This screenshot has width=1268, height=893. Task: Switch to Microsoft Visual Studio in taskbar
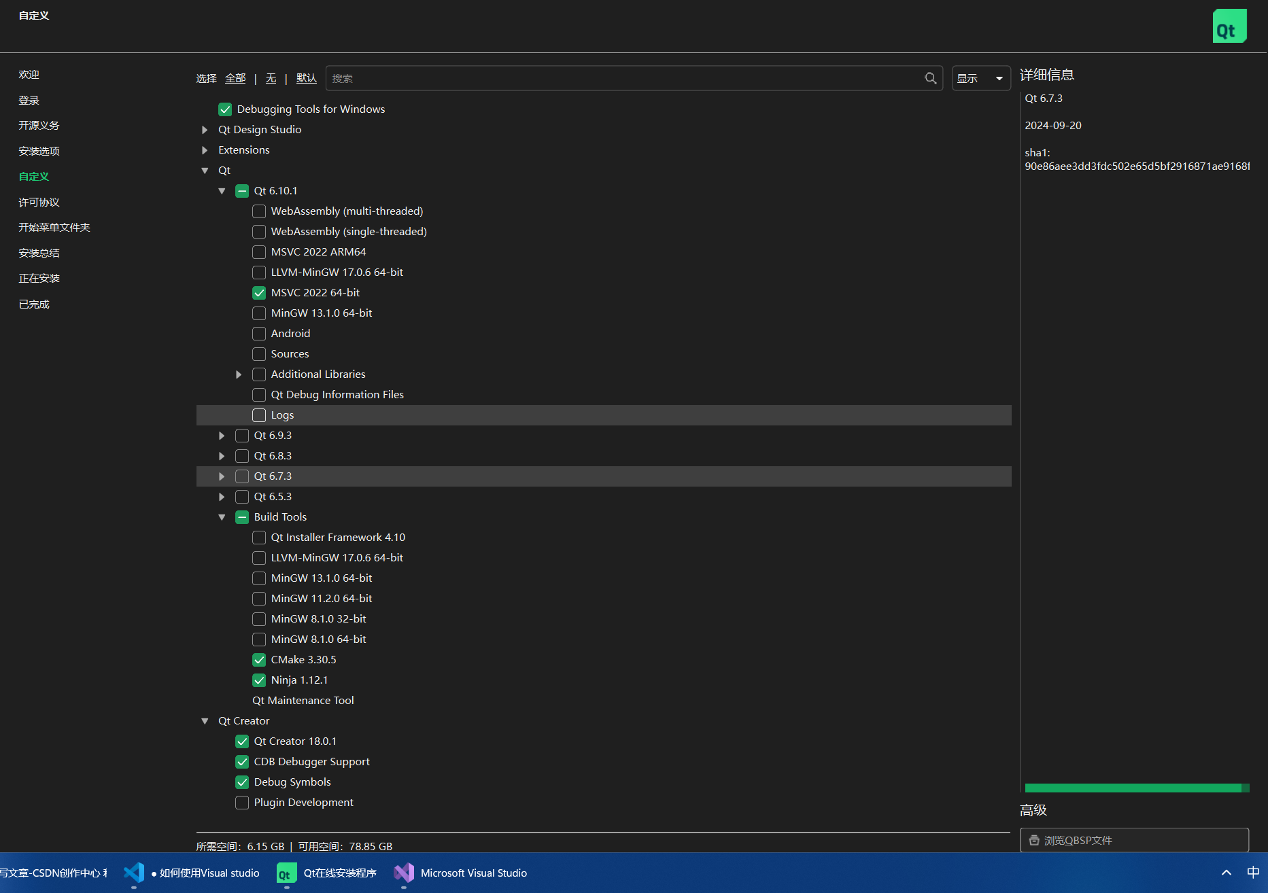click(x=461, y=873)
